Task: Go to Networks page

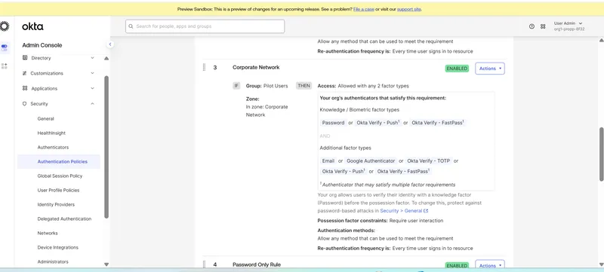Action: [x=48, y=234]
